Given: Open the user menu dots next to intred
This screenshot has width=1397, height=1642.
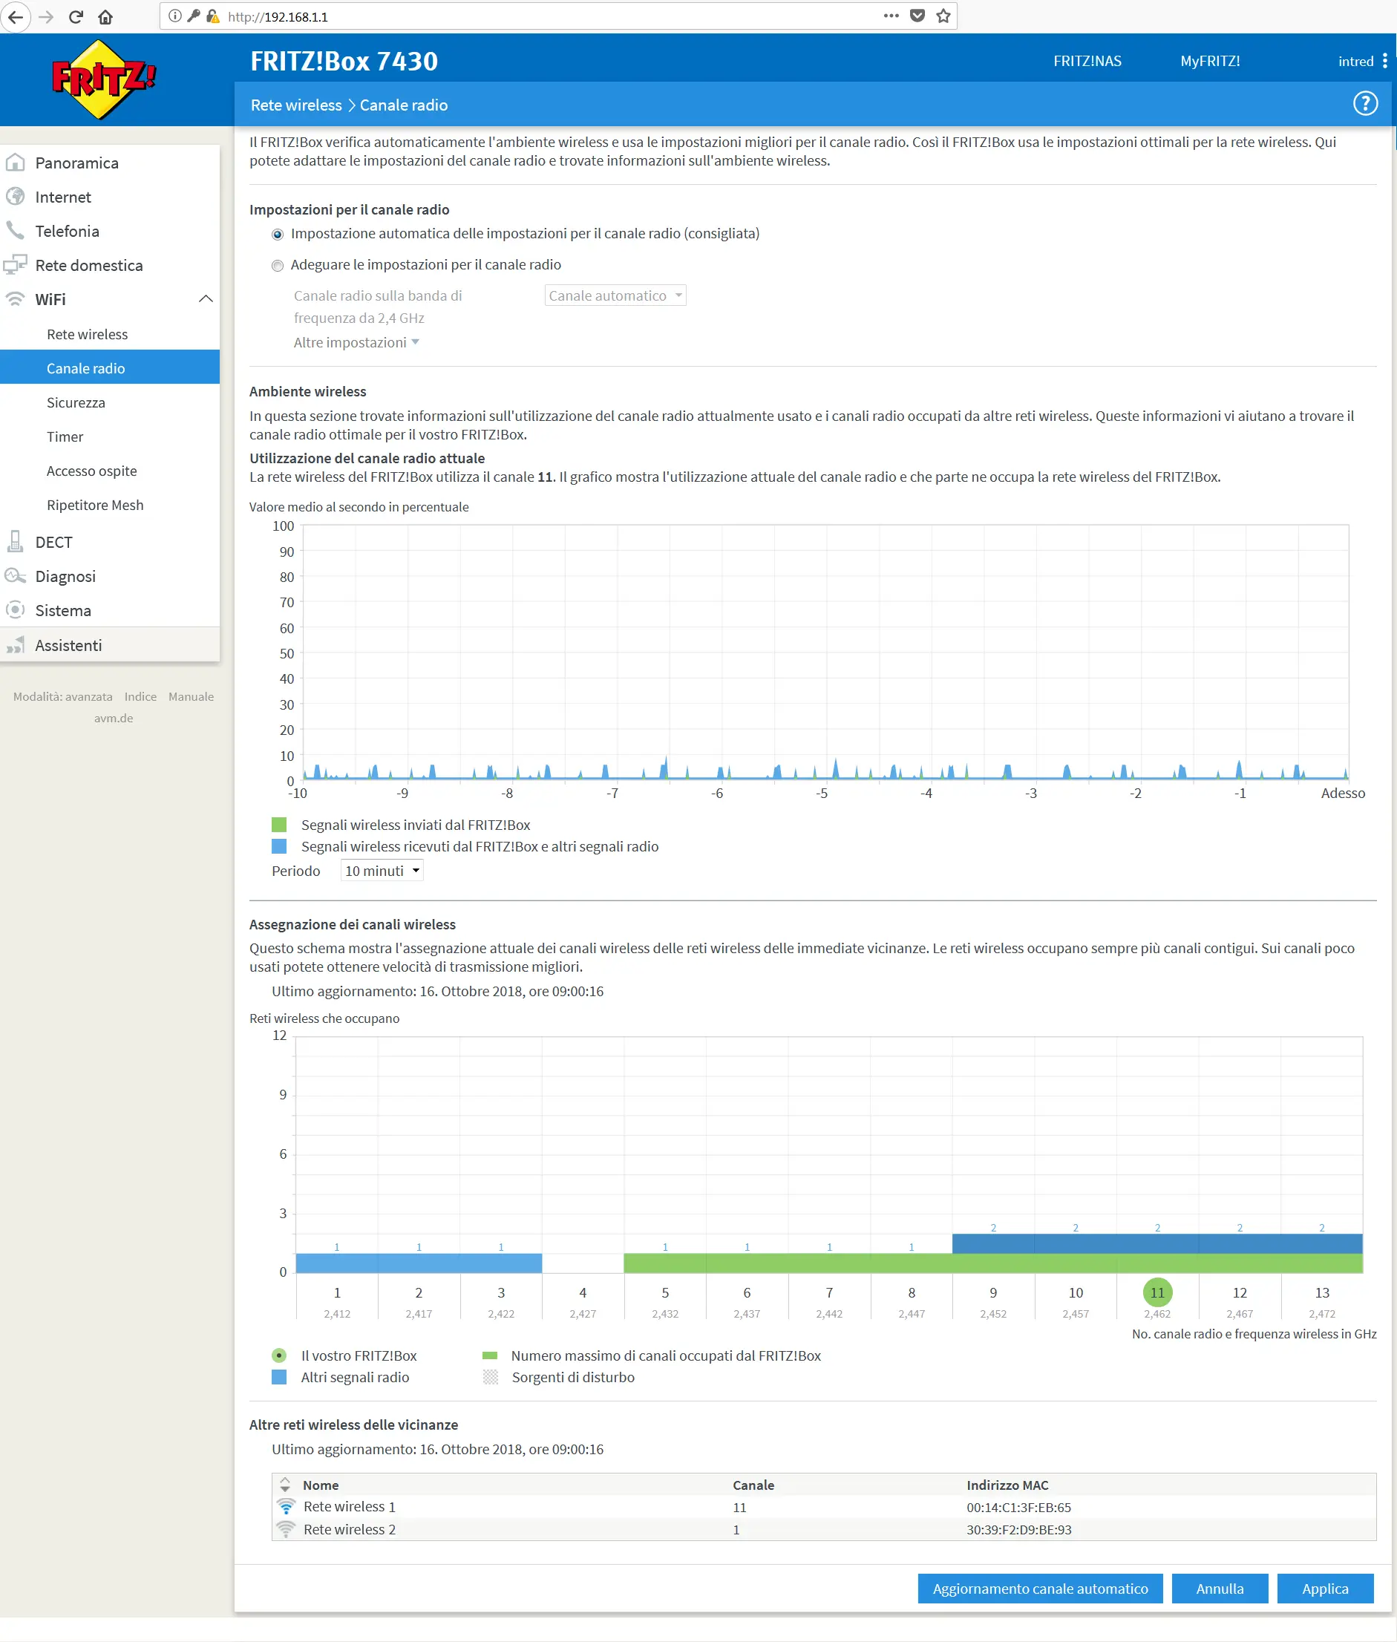Looking at the screenshot, I should point(1384,61).
